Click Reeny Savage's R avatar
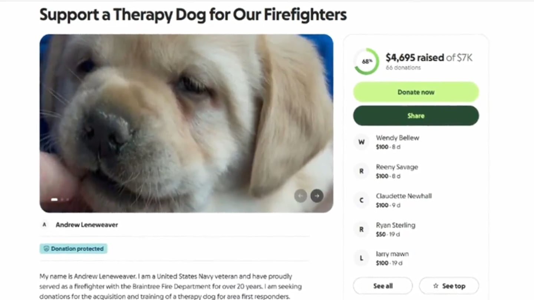Viewport: 534px width, 300px height. tap(361, 171)
